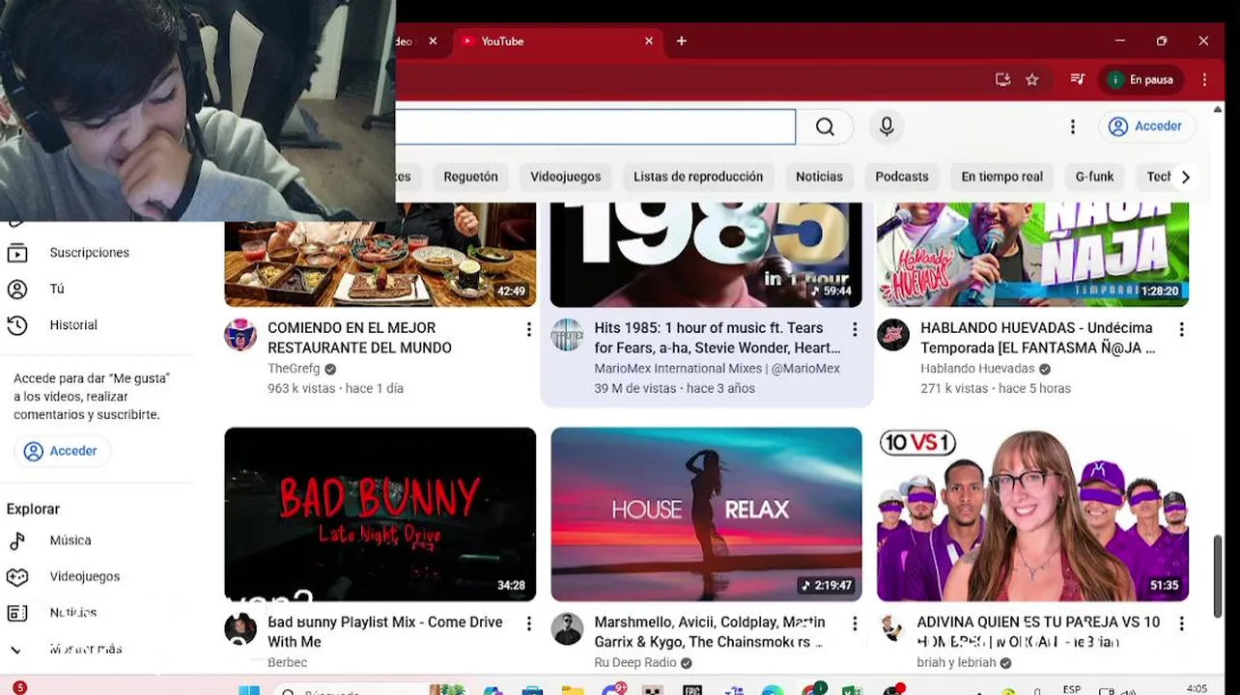Open 'Bad Bunny Playlist Mix - Come Drive With Me'
Viewport: 1240px width, 695px height.
[x=385, y=632]
